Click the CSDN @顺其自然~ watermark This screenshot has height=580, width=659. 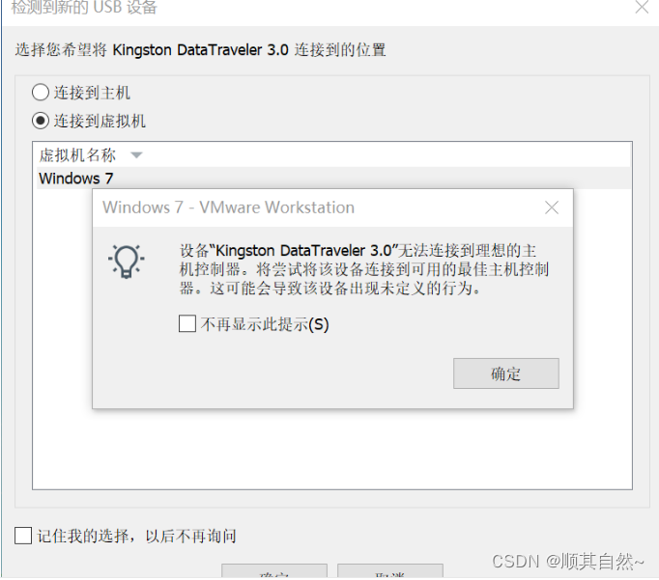(568, 561)
